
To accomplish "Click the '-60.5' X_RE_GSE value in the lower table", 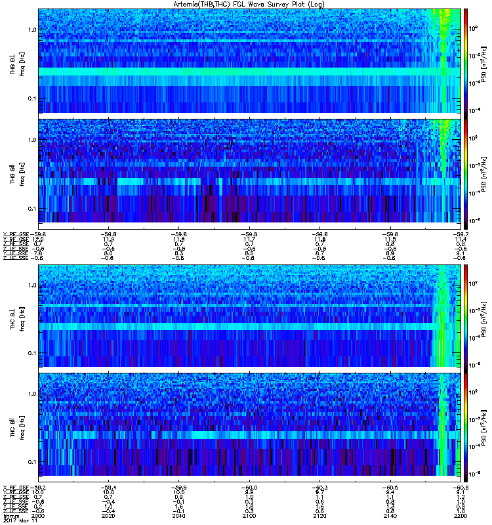I will [390, 488].
